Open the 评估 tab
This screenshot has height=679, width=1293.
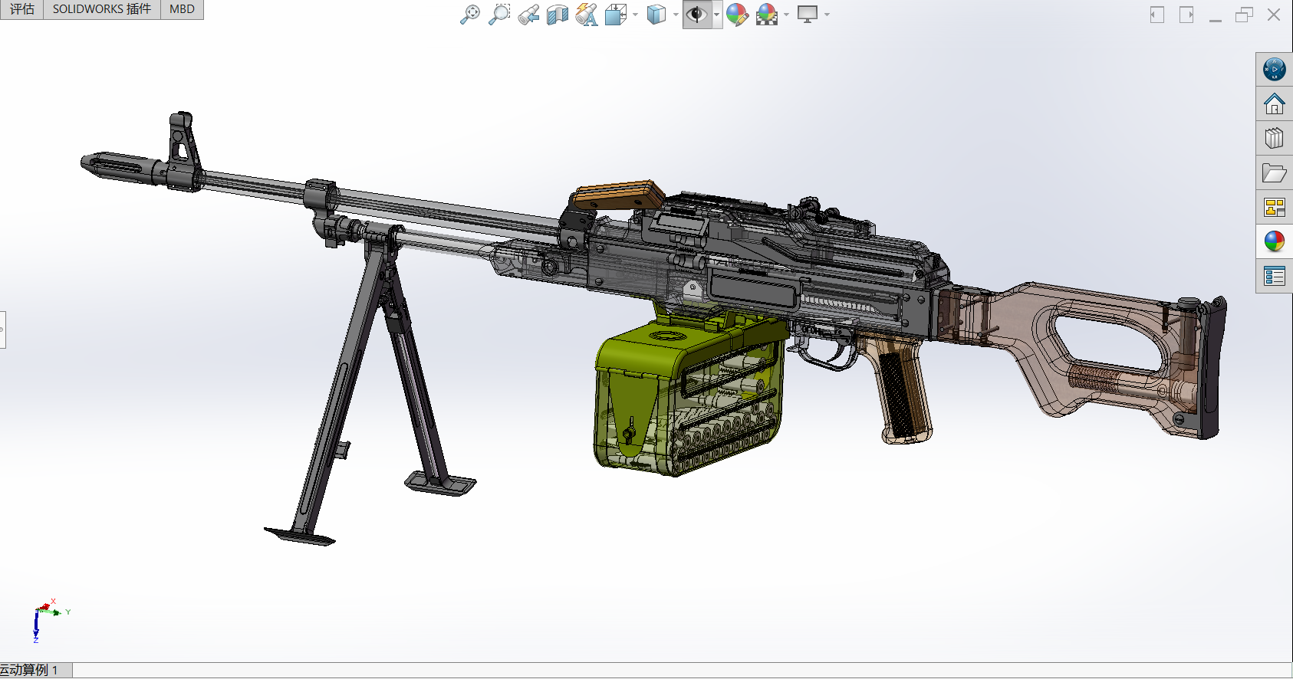click(x=22, y=9)
